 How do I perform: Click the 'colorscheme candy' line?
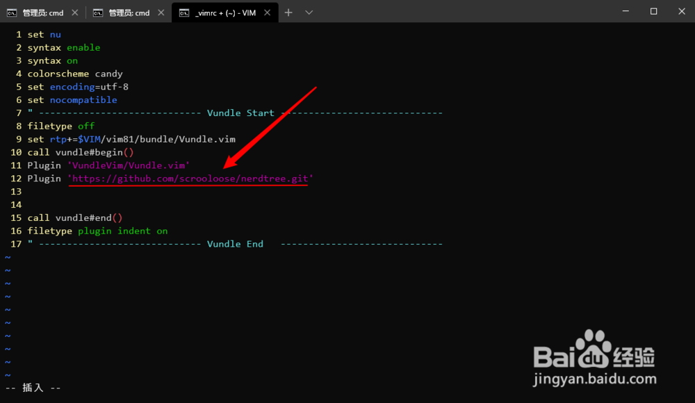point(75,73)
